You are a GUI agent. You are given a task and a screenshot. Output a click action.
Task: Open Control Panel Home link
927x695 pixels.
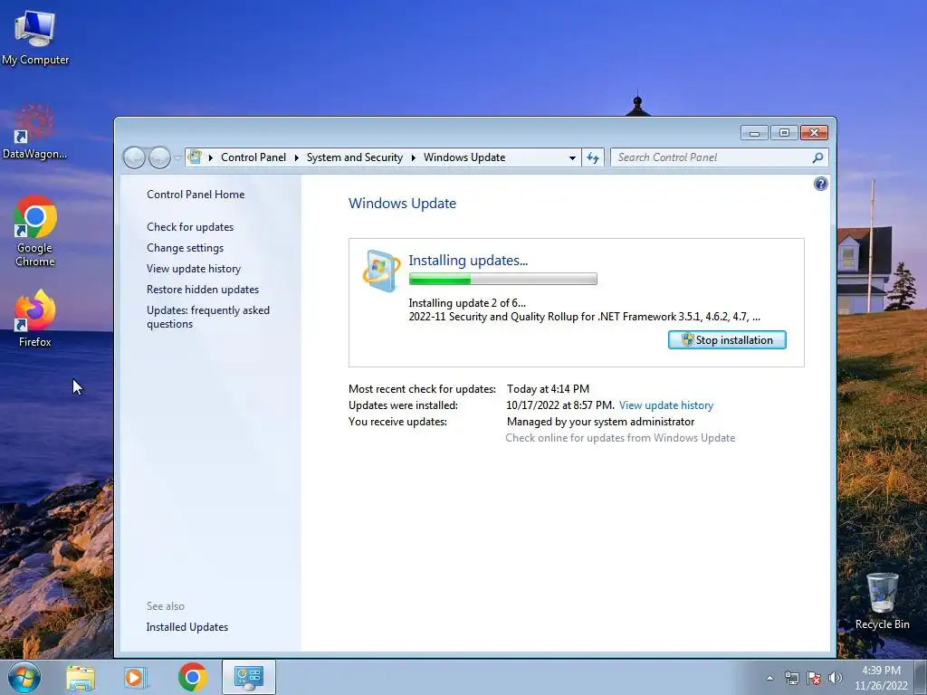pos(196,195)
